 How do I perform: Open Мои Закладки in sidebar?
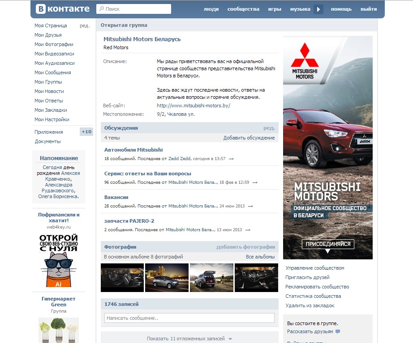click(x=51, y=110)
